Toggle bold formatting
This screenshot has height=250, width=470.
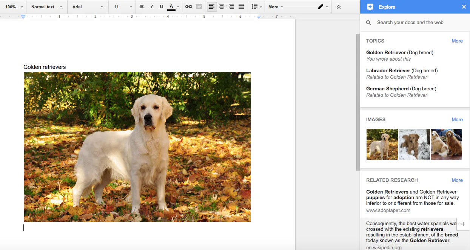(142, 7)
